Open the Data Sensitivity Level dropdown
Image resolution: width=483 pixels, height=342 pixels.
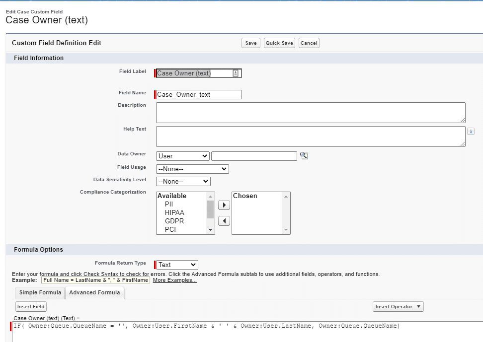(x=183, y=181)
